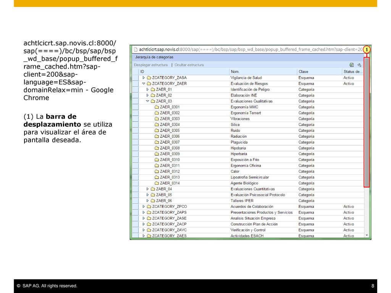Click the ZCATEGORY_ZASA folder icon
The height and width of the screenshot is (293, 391).
[149, 78]
